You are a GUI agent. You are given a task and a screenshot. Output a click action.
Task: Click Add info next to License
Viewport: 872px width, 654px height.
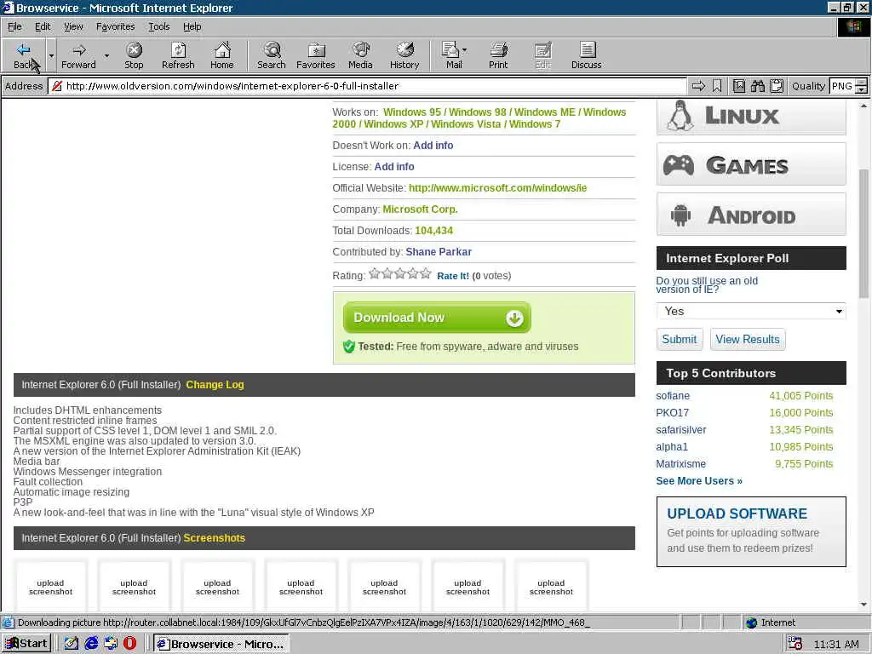coord(393,166)
